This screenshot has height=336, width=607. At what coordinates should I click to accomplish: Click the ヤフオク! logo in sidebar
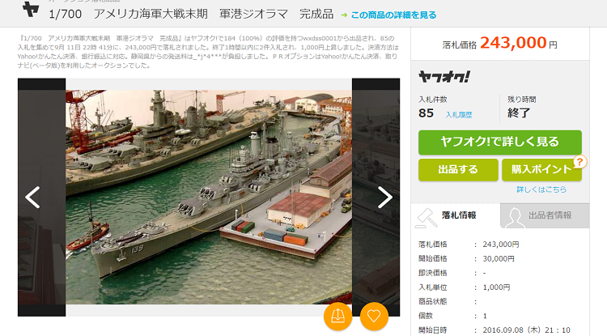coord(444,77)
